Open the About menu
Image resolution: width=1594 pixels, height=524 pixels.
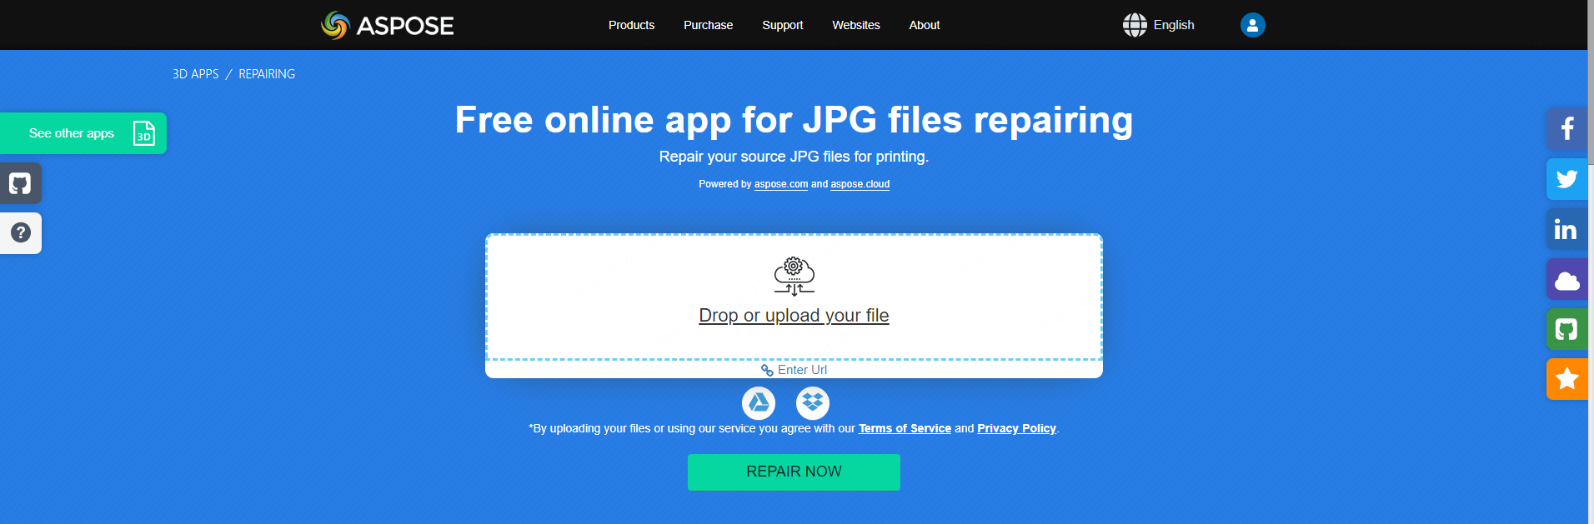(x=924, y=25)
